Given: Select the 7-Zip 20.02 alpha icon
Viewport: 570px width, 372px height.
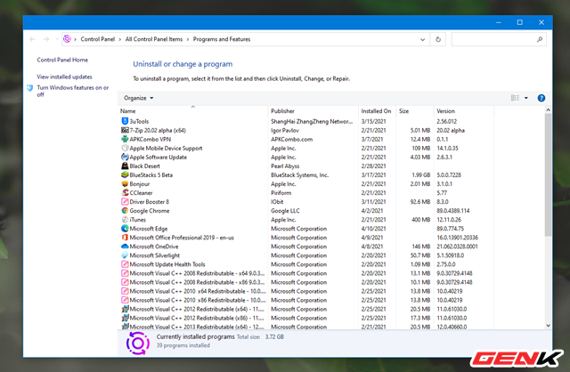Looking at the screenshot, I should point(125,130).
